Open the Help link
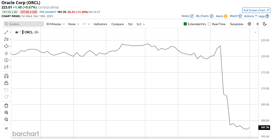This screenshot has height=139, width=274. (x=264, y=16)
